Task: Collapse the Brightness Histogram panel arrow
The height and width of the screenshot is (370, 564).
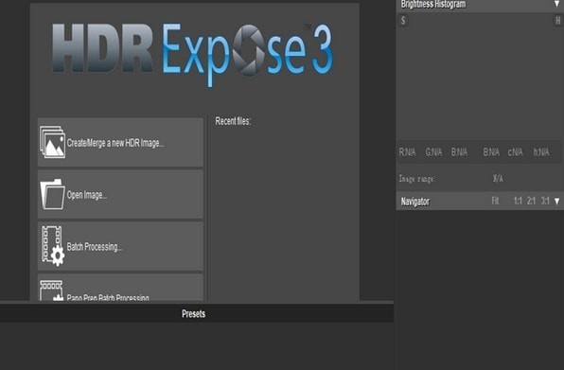Action: click(556, 5)
